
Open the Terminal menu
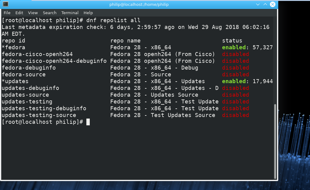click(70, 13)
